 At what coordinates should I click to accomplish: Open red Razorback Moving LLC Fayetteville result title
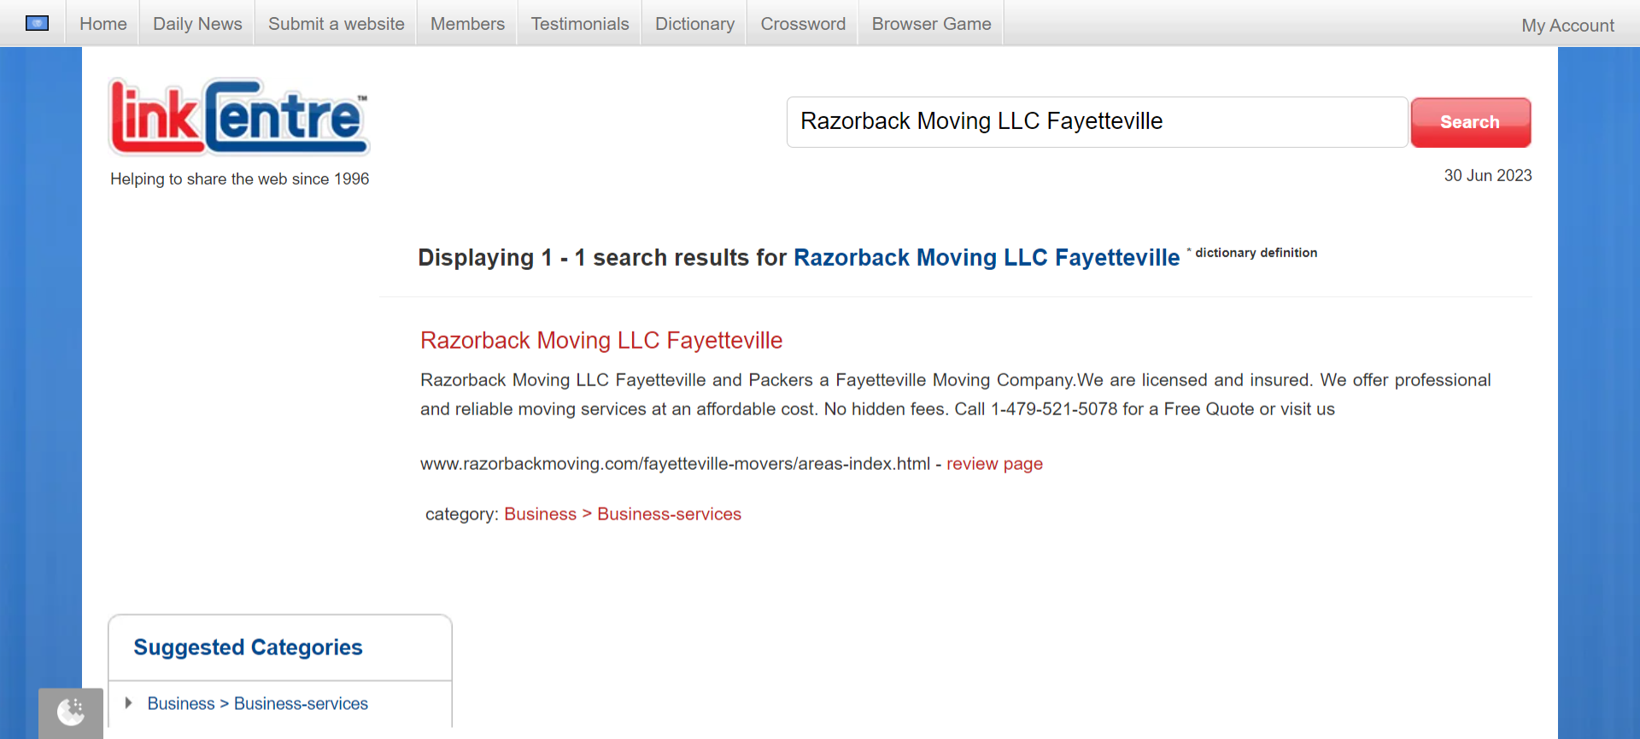601,340
